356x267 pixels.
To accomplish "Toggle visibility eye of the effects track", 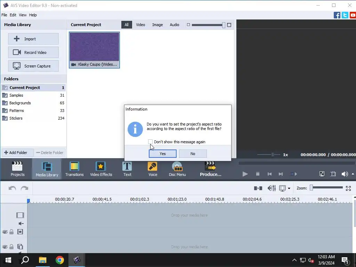I will [x=5, y=232].
